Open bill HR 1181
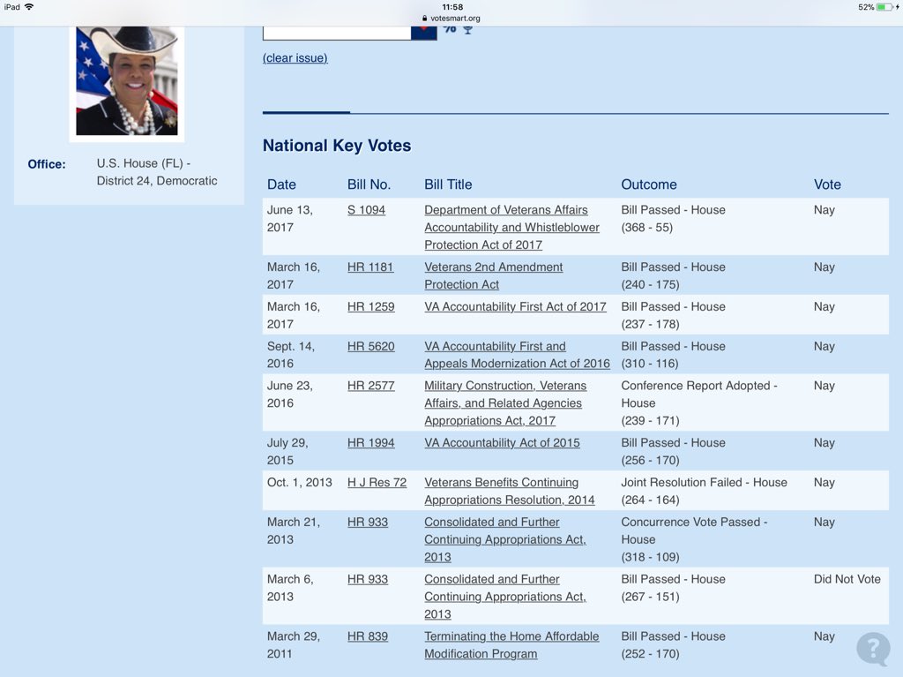Viewport: 903px width, 677px height. coord(370,267)
